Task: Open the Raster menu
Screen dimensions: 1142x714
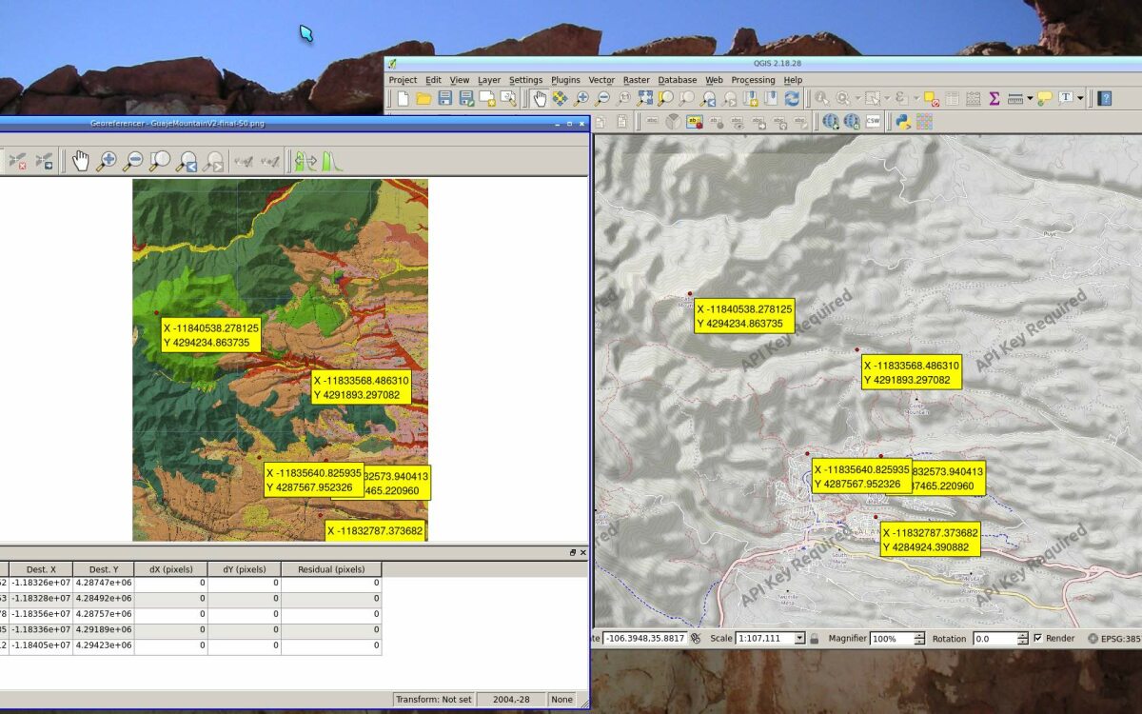Action: 636,80
